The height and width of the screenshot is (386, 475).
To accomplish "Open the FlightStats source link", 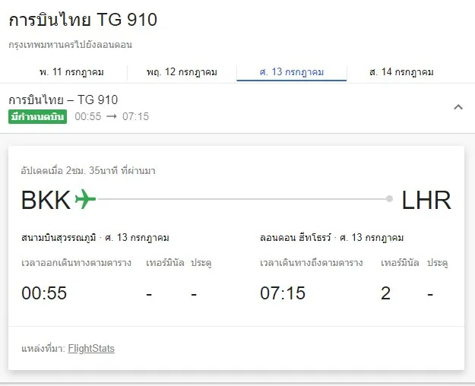I will pos(91,349).
